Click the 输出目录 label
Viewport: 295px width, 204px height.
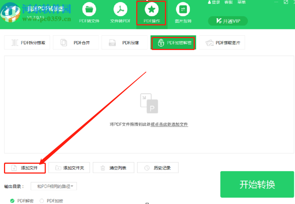click(x=14, y=187)
